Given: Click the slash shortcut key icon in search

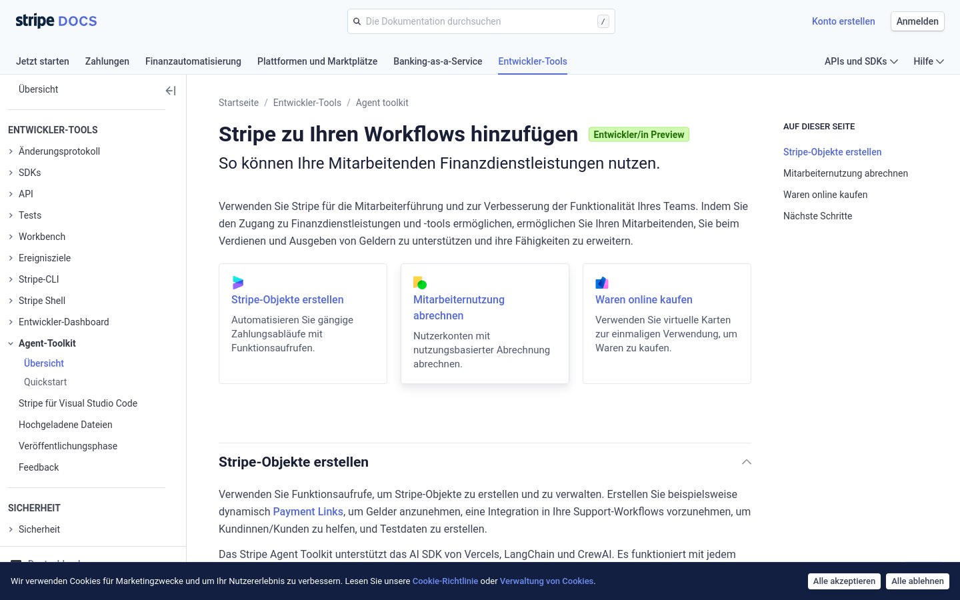Looking at the screenshot, I should [603, 21].
